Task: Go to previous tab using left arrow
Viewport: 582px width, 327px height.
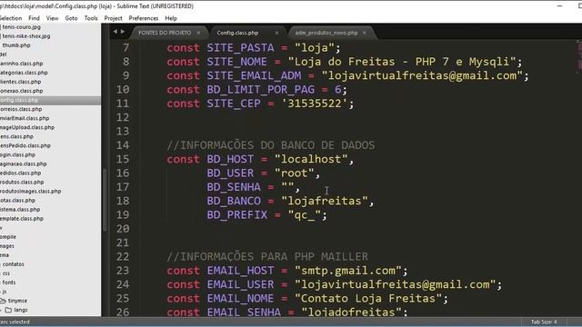Action: [115, 32]
